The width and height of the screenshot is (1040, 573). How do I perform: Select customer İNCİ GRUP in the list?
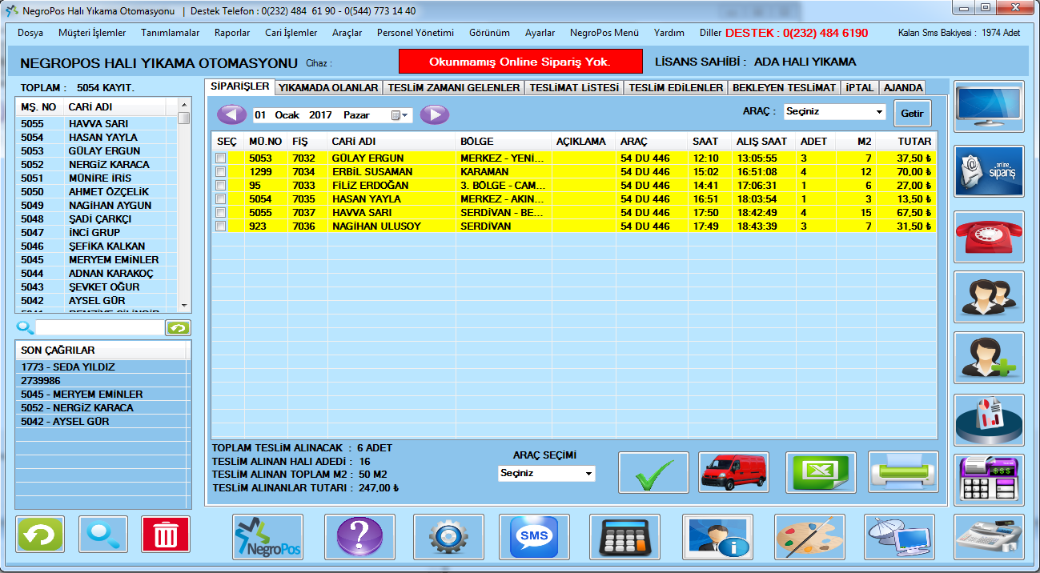point(96,233)
